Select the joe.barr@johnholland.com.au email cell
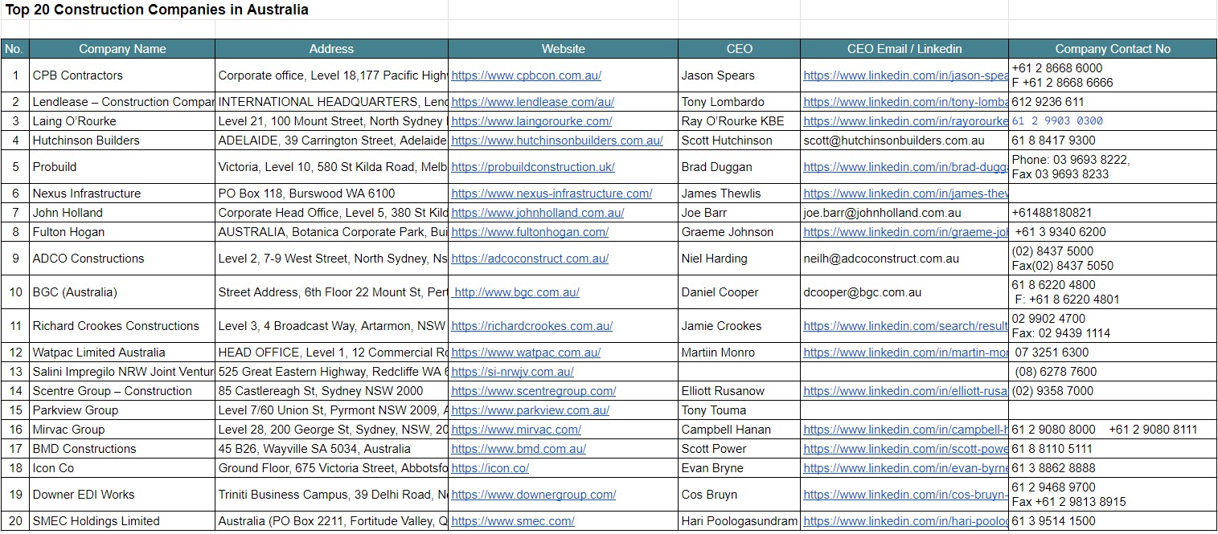1218x534 pixels. [x=904, y=213]
